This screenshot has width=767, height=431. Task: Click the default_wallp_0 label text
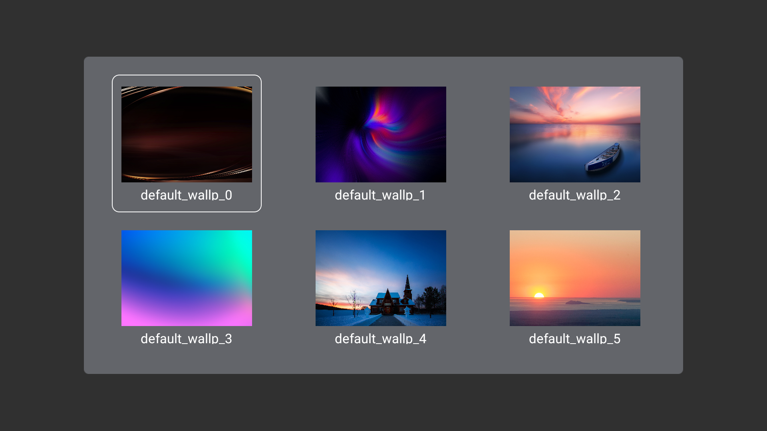(x=186, y=195)
